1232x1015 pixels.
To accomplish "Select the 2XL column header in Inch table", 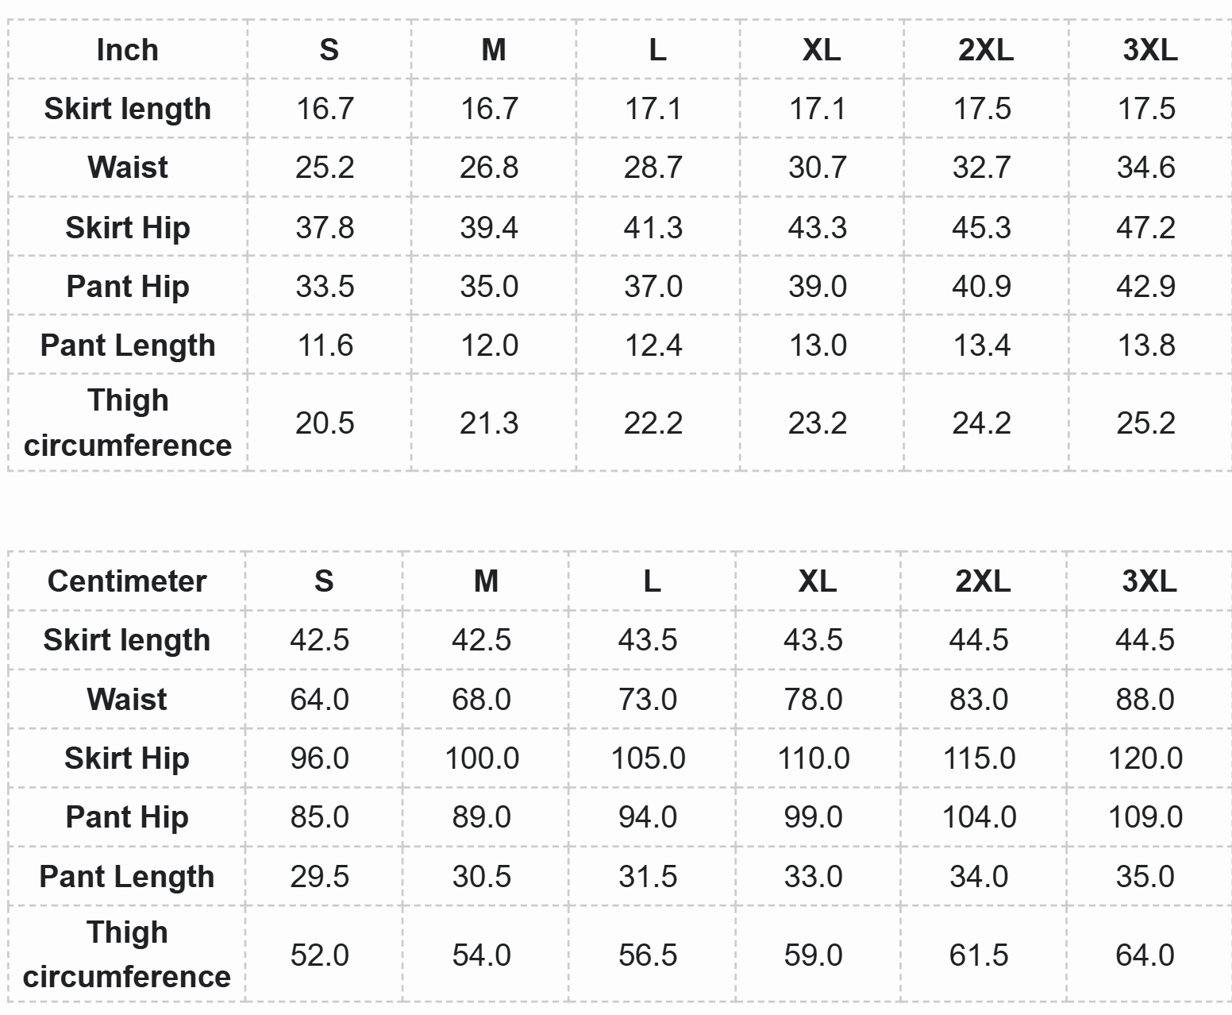I will (985, 50).
